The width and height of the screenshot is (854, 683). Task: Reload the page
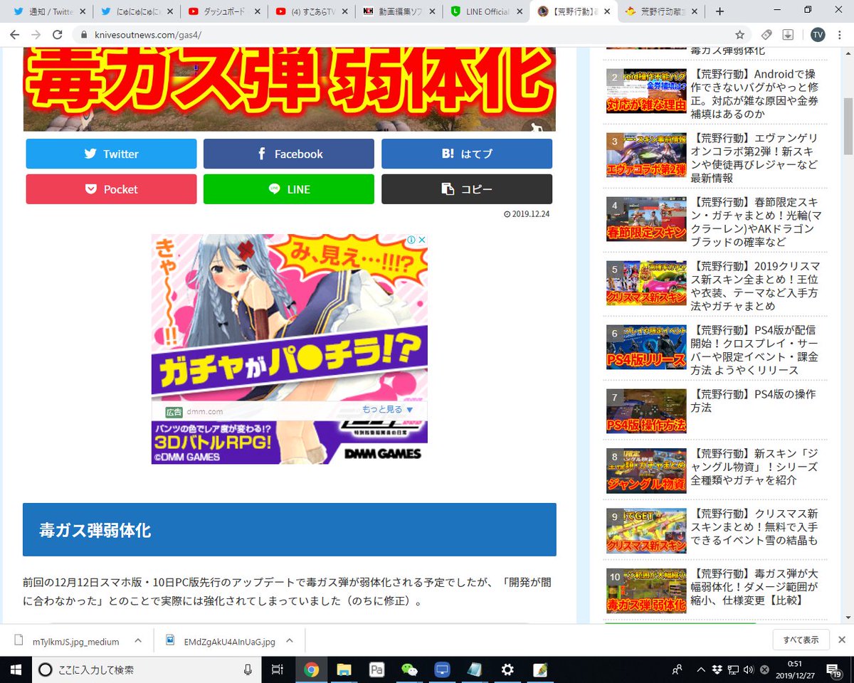[58, 34]
